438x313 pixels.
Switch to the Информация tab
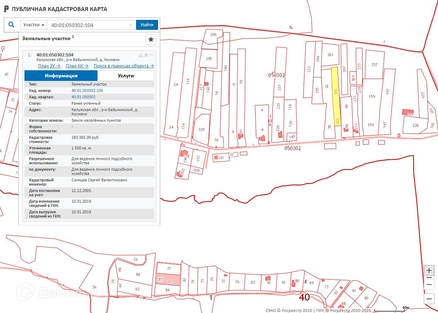pos(61,76)
